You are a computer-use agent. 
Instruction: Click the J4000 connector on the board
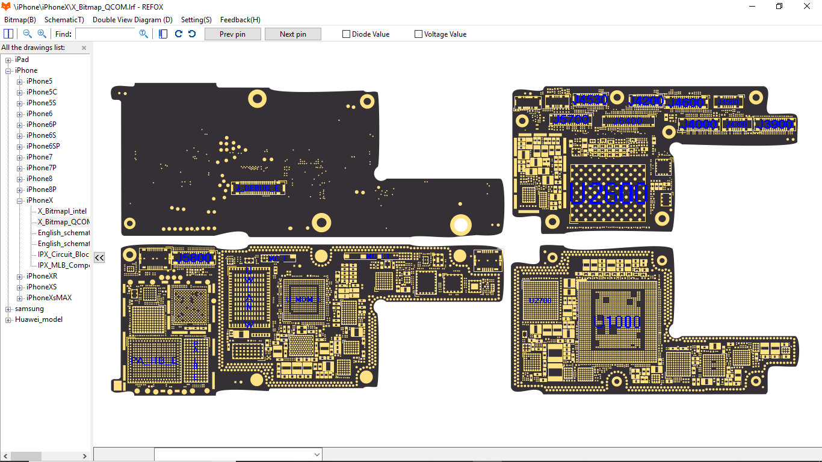coord(699,125)
